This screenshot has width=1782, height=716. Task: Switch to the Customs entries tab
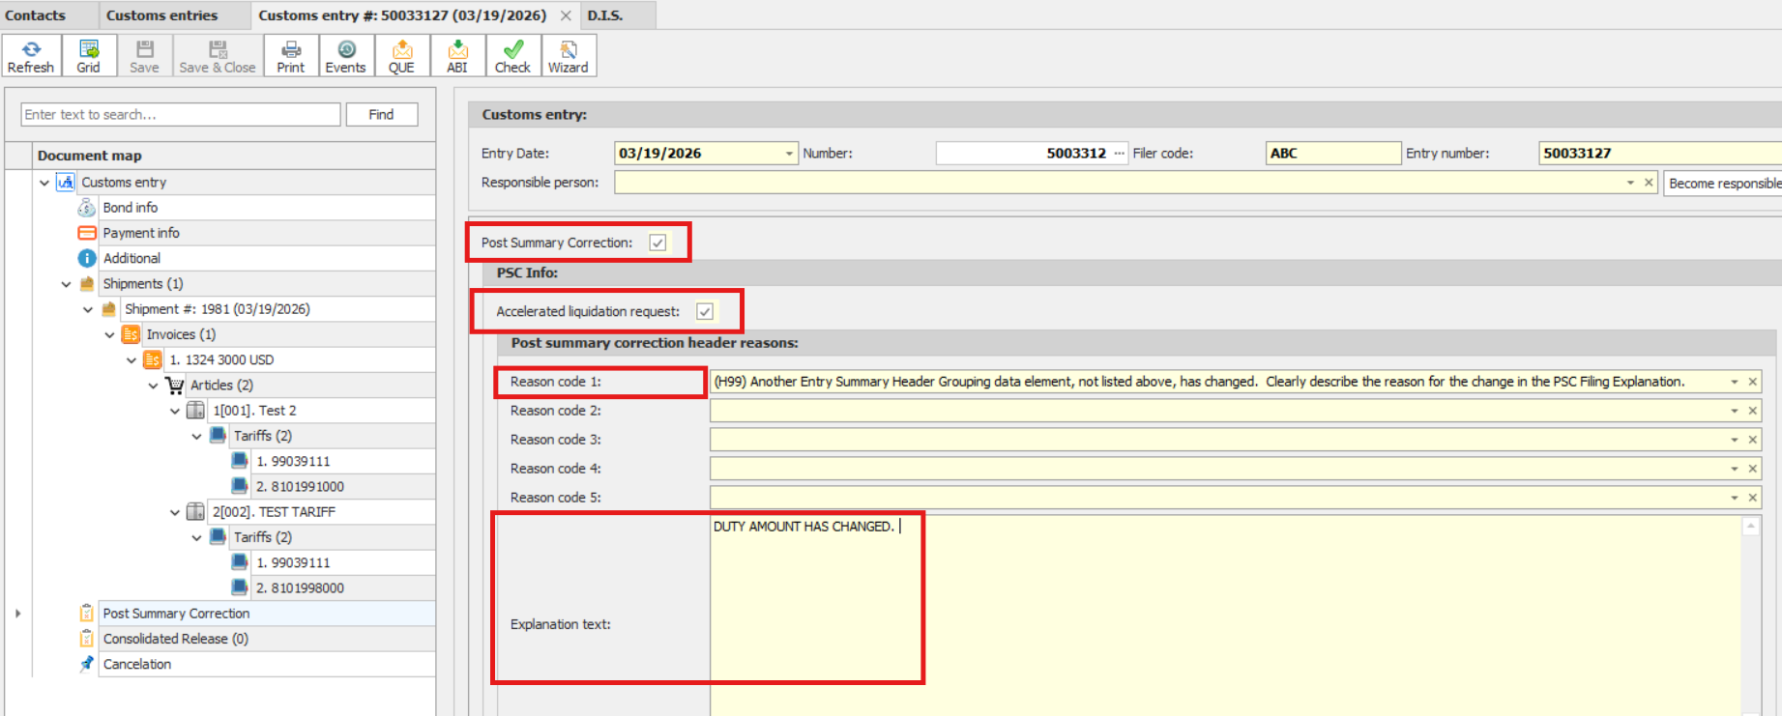pos(161,15)
